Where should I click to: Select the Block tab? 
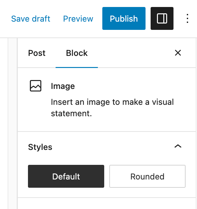(x=77, y=53)
